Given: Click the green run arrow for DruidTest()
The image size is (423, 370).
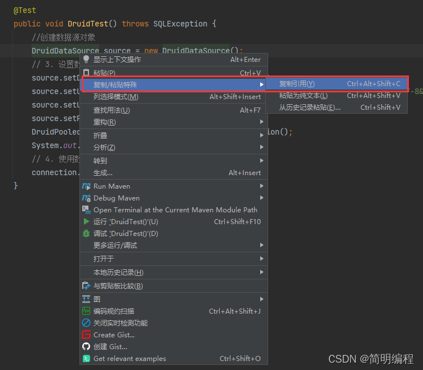Looking at the screenshot, I should click(x=86, y=222).
